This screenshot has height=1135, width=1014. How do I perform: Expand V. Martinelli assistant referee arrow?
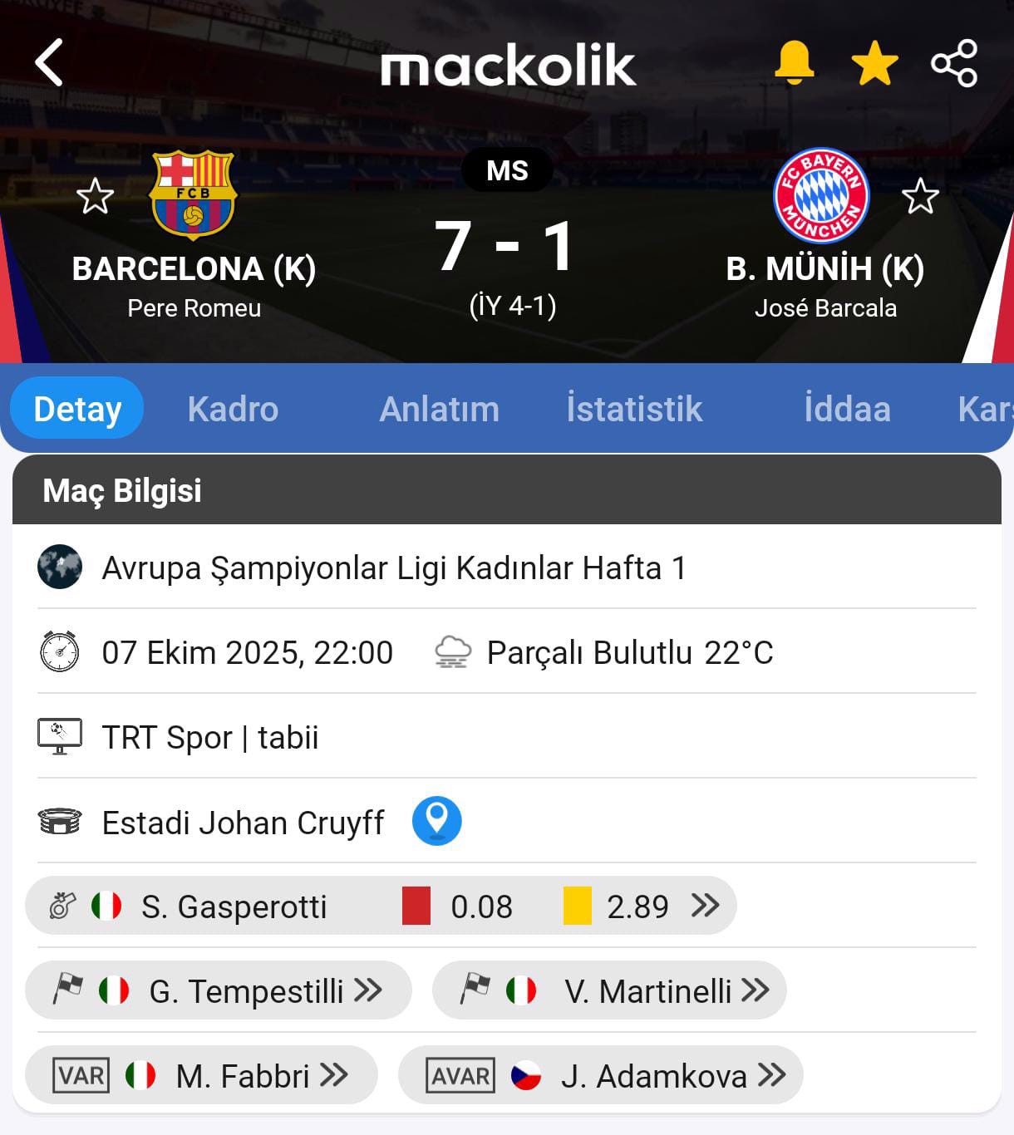tap(755, 990)
